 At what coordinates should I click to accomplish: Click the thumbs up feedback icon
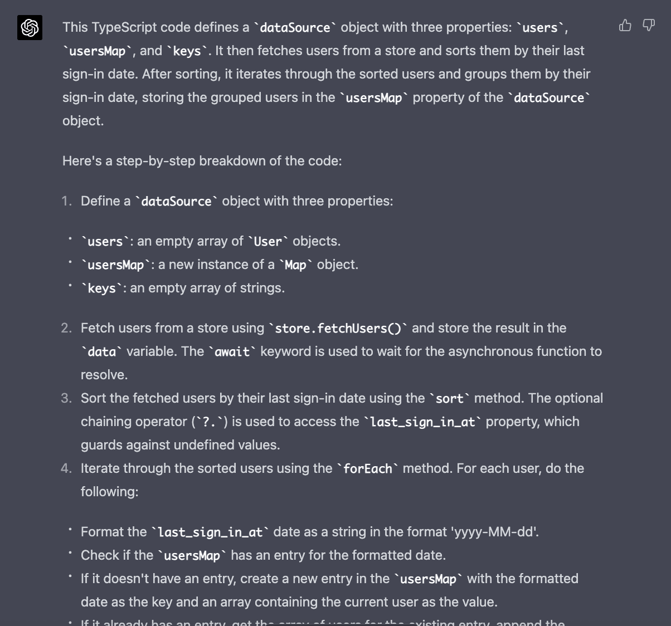625,25
